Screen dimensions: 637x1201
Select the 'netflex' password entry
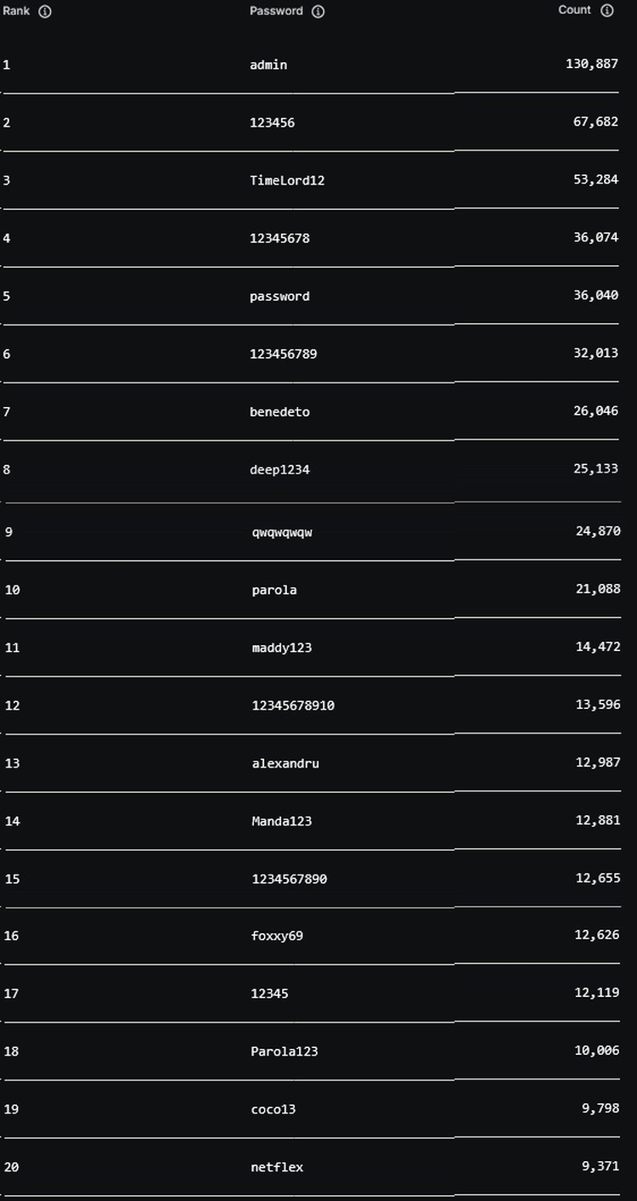pos(277,1167)
